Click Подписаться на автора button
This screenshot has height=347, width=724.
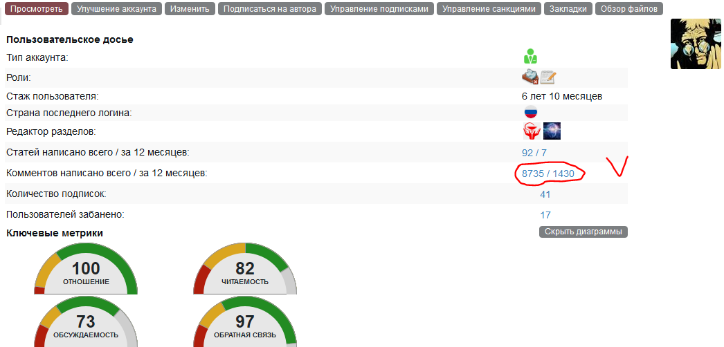tap(269, 10)
